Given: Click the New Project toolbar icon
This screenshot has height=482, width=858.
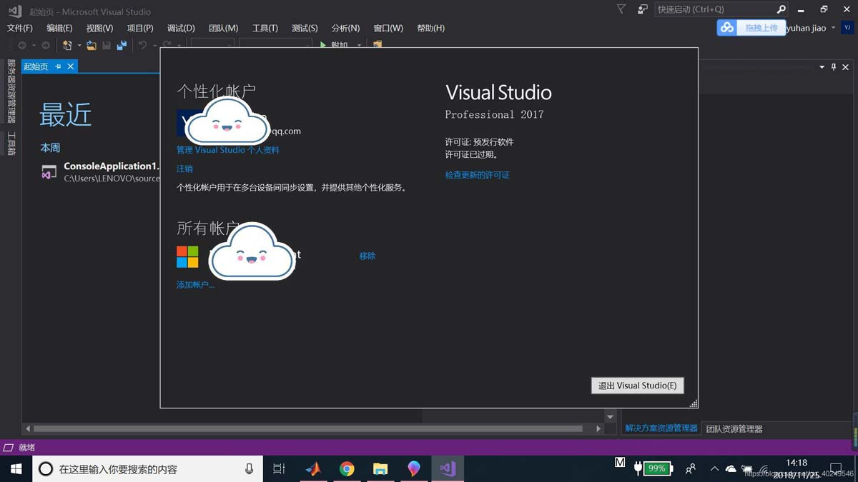Looking at the screenshot, I should [x=67, y=45].
